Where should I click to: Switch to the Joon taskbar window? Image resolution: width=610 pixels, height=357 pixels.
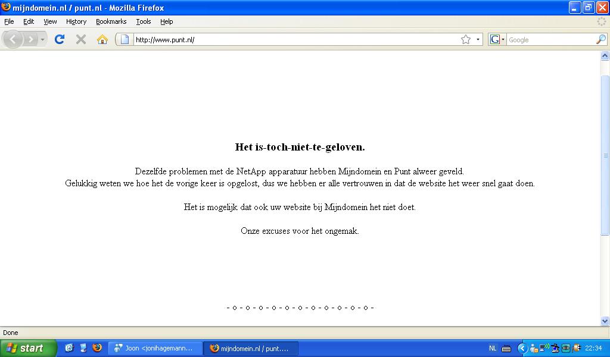tap(155, 348)
